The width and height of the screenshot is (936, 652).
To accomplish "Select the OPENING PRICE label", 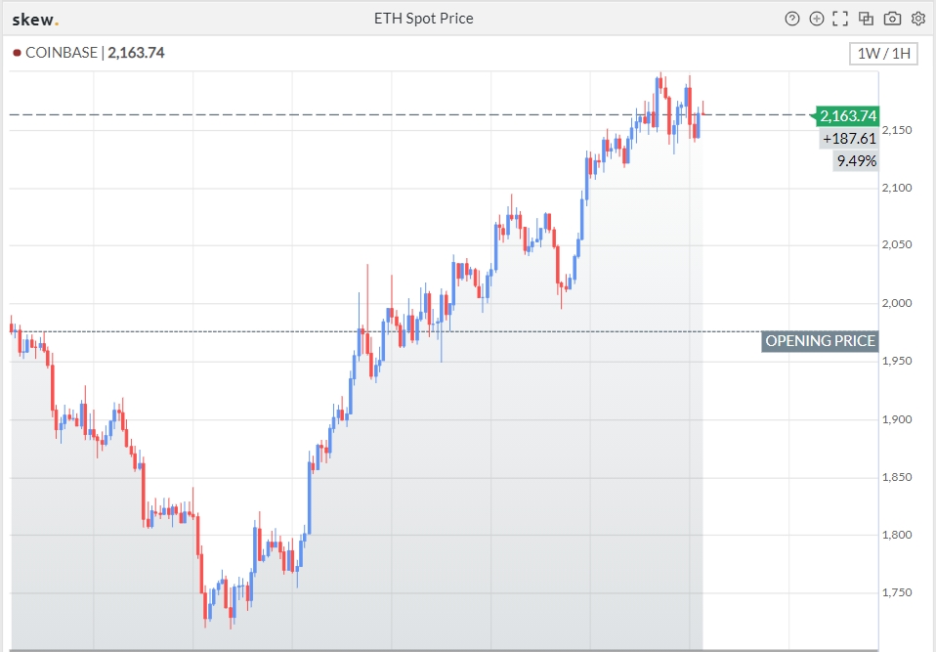I will [x=820, y=341].
